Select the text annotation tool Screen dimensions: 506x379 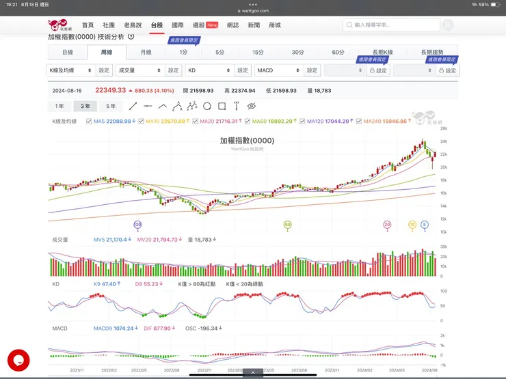[237, 106]
